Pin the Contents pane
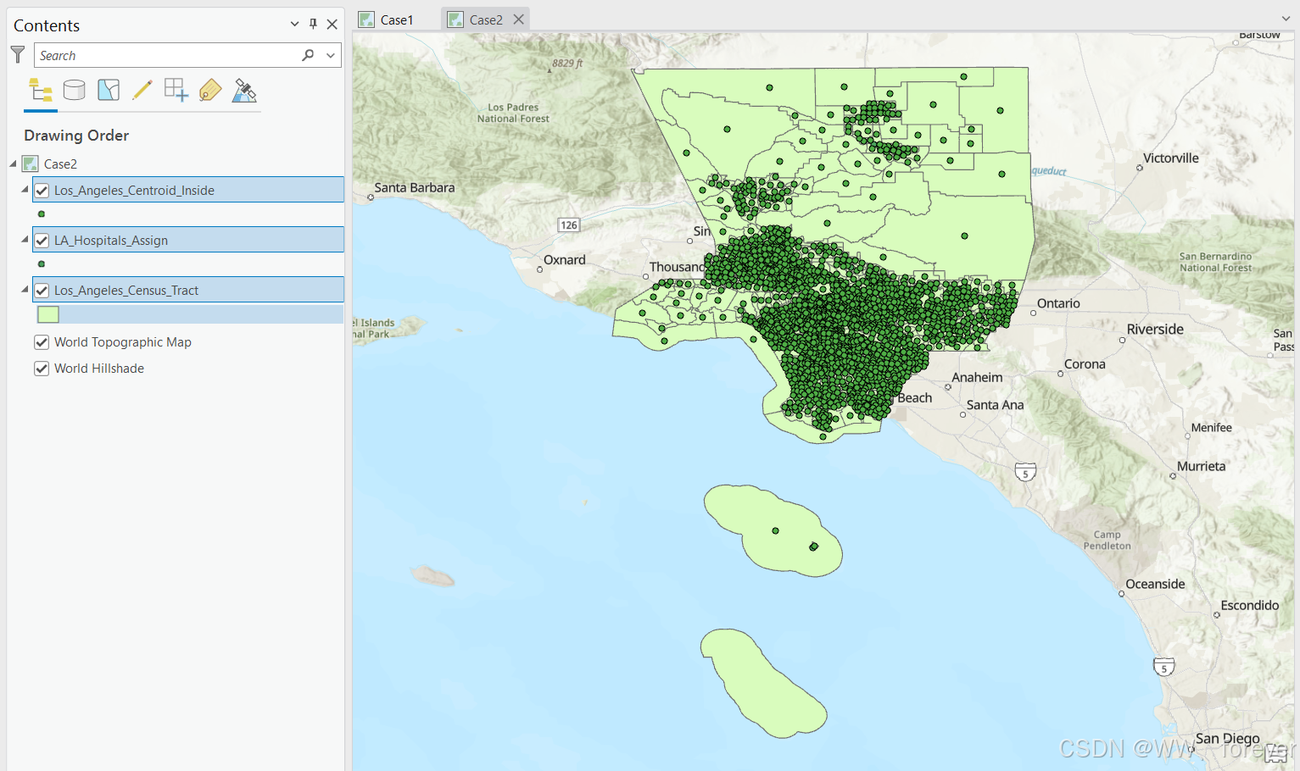This screenshot has height=771, width=1300. tap(313, 25)
